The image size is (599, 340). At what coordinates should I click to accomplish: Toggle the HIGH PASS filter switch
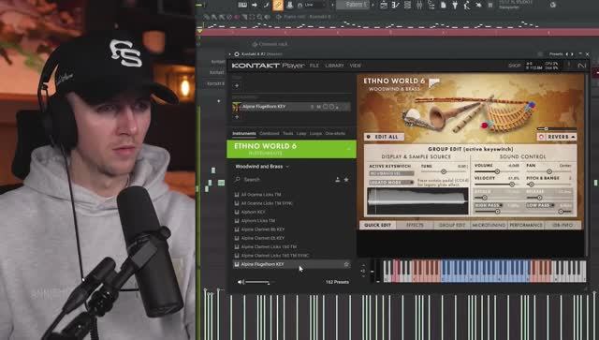pyautogui.click(x=489, y=205)
